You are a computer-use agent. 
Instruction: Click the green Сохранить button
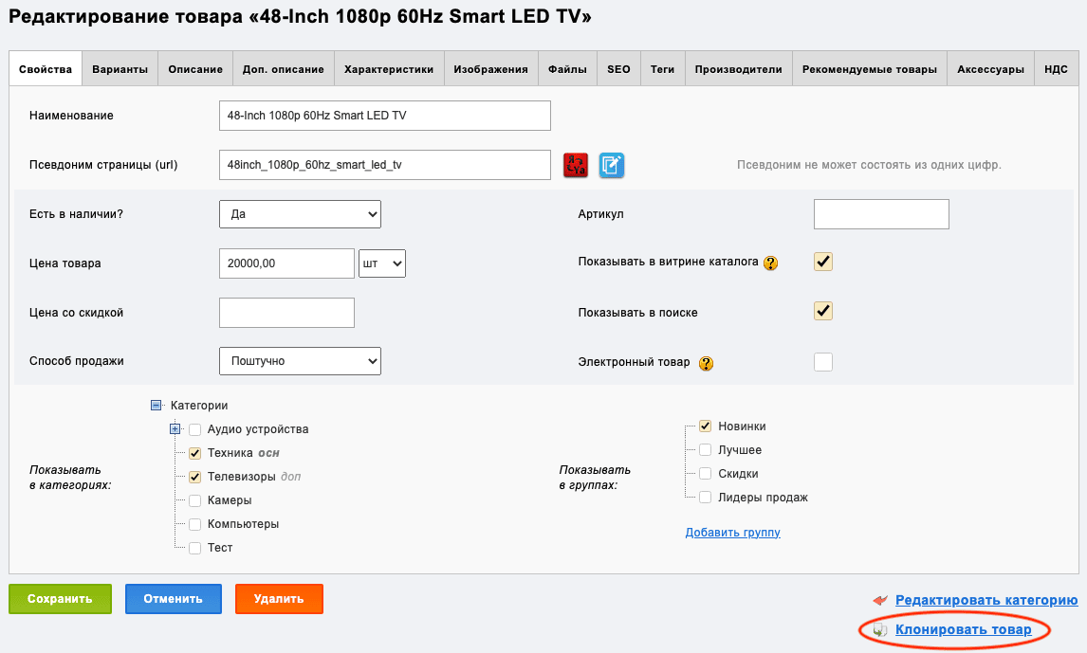point(60,599)
